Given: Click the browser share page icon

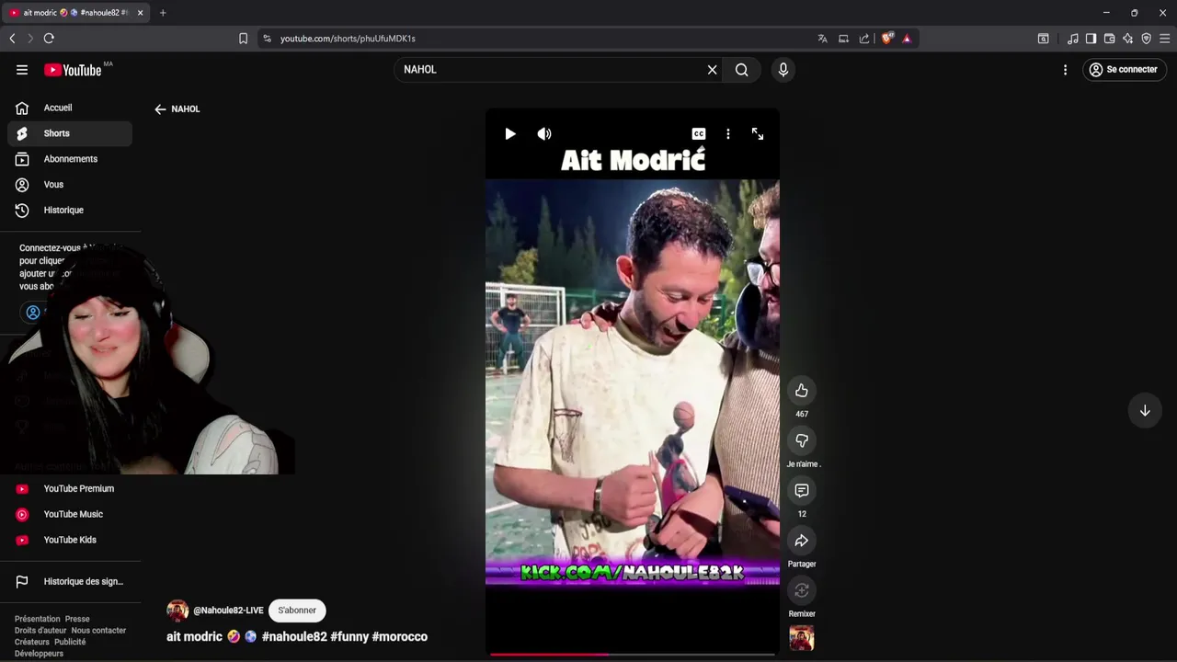Looking at the screenshot, I should coord(864,39).
